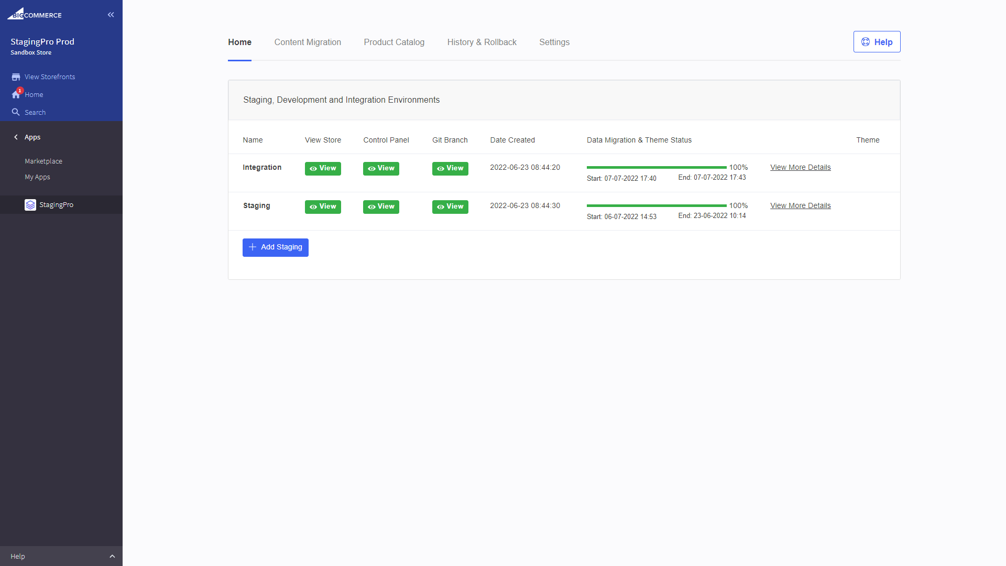Click 'Start: 07-07-2022 17:40' text
The image size is (1006, 566).
[x=621, y=179]
